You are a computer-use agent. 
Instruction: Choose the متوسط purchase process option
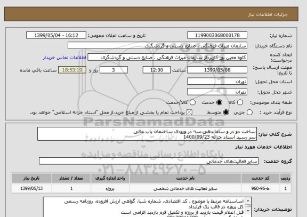pyautogui.click(x=226, y=112)
